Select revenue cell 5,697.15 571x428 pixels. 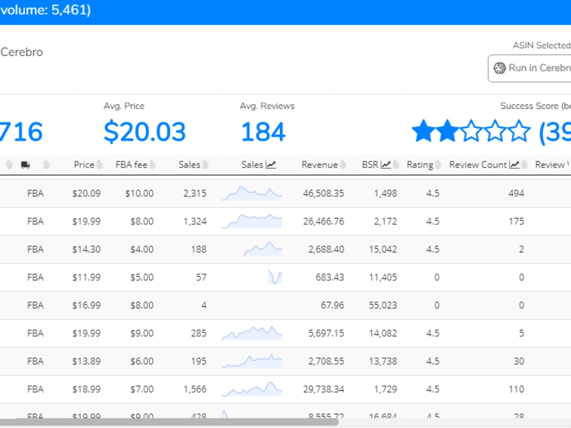[326, 333]
